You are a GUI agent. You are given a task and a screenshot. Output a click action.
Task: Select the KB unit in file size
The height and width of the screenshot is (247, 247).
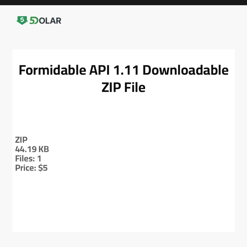coord(43,149)
